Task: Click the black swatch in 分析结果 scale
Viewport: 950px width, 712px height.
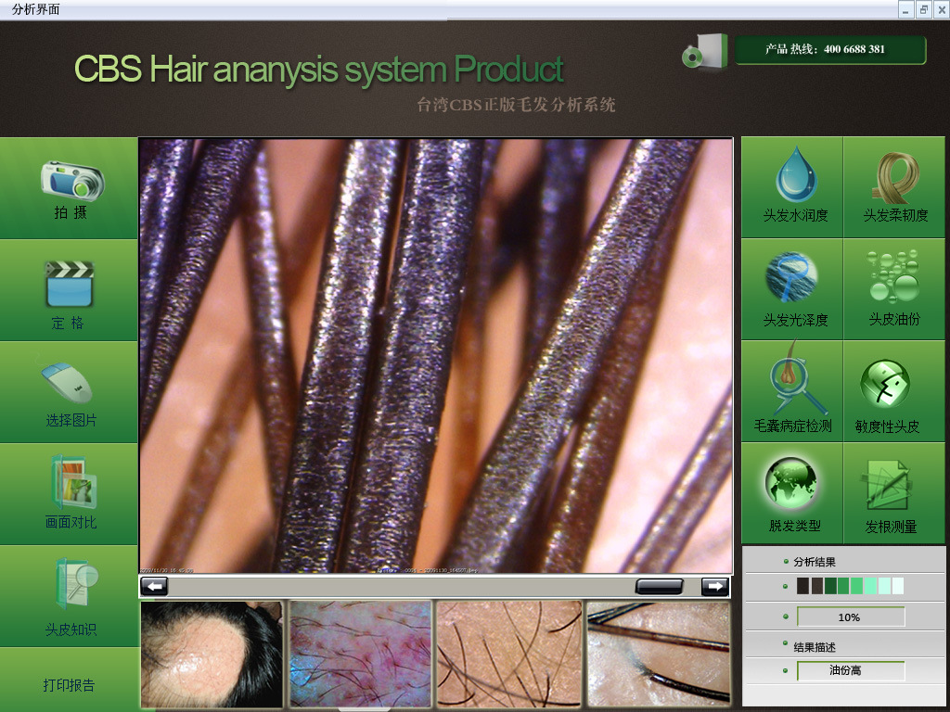Action: coord(802,586)
